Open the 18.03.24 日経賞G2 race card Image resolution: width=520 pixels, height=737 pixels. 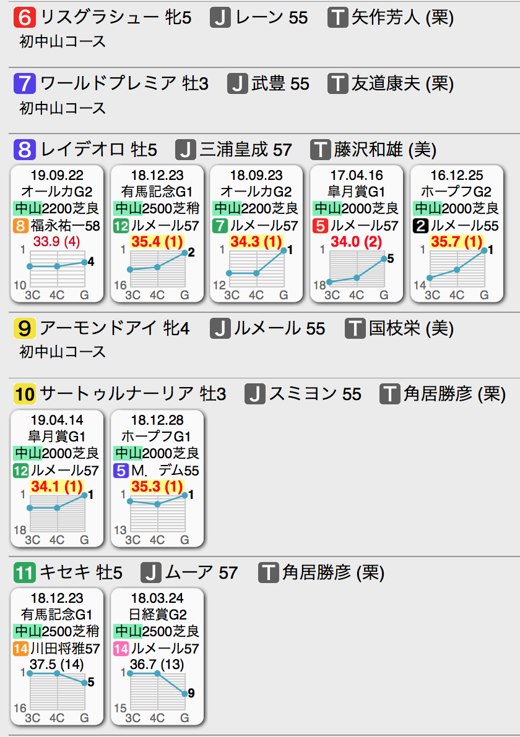tap(157, 657)
